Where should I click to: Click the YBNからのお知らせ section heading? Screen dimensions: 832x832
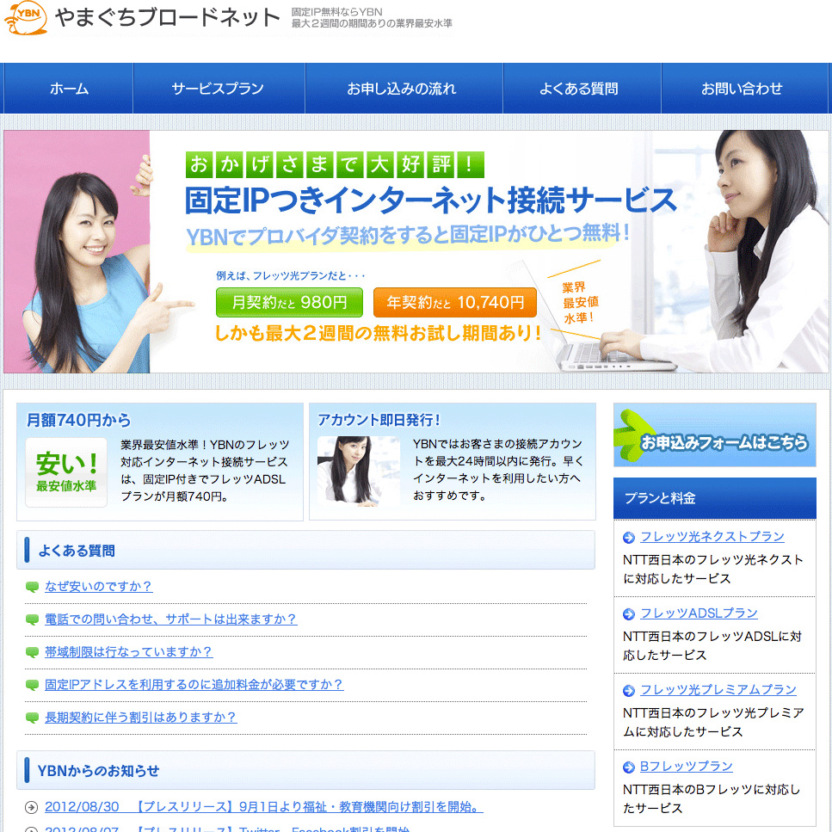tap(98, 771)
